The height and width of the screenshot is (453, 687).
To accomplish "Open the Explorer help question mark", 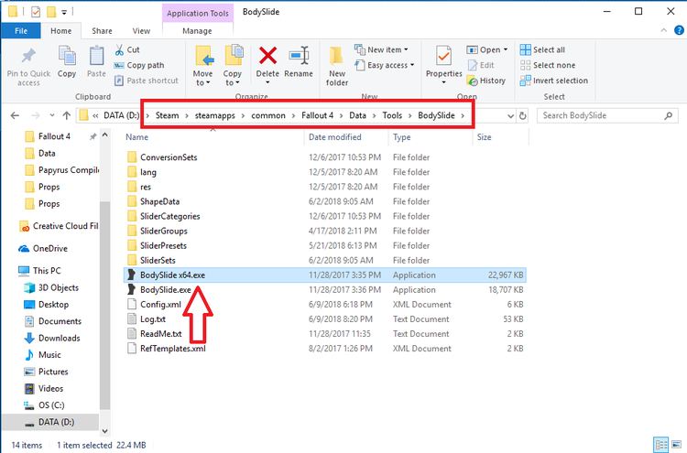I will pyautogui.click(x=679, y=30).
